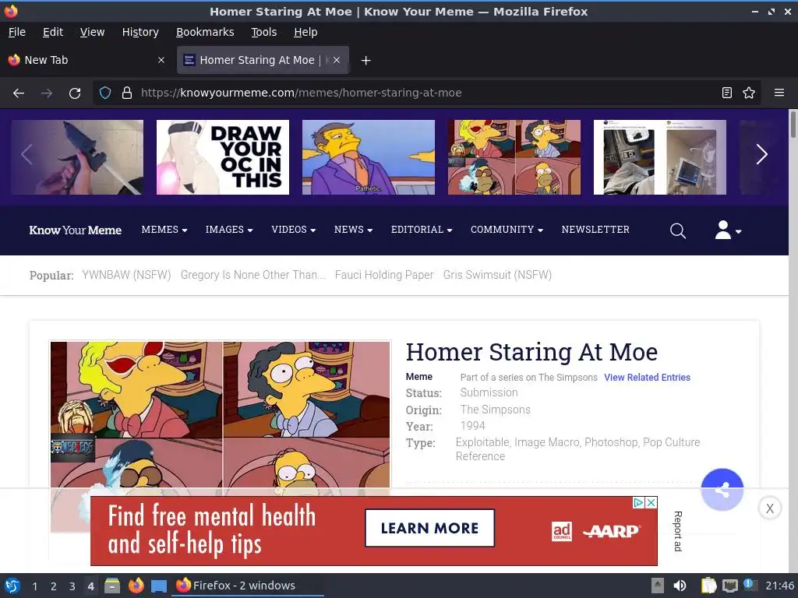798x598 pixels.
Task: Go to Know Your Meme home logo
Action: point(76,230)
